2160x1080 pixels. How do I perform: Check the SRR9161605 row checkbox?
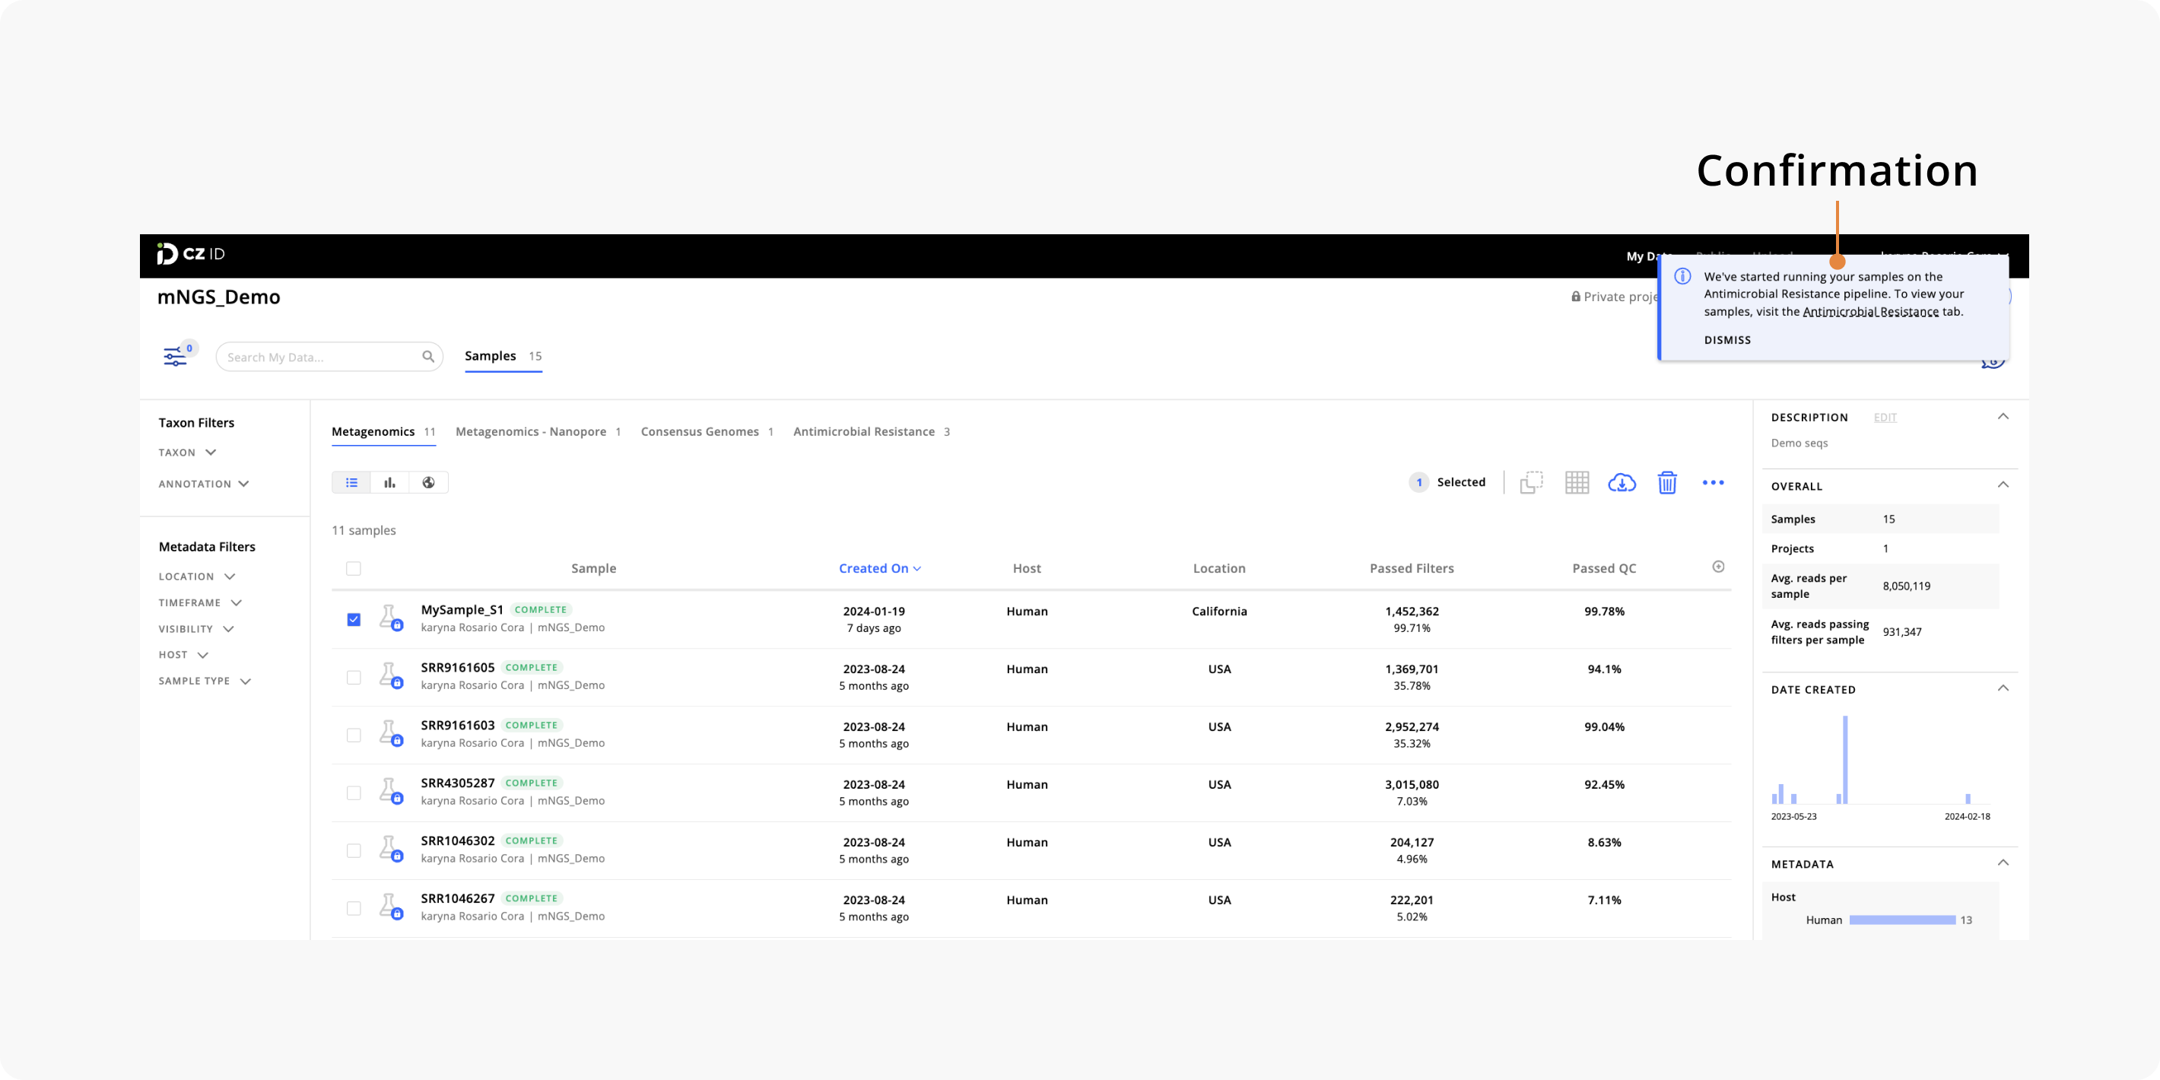(354, 678)
